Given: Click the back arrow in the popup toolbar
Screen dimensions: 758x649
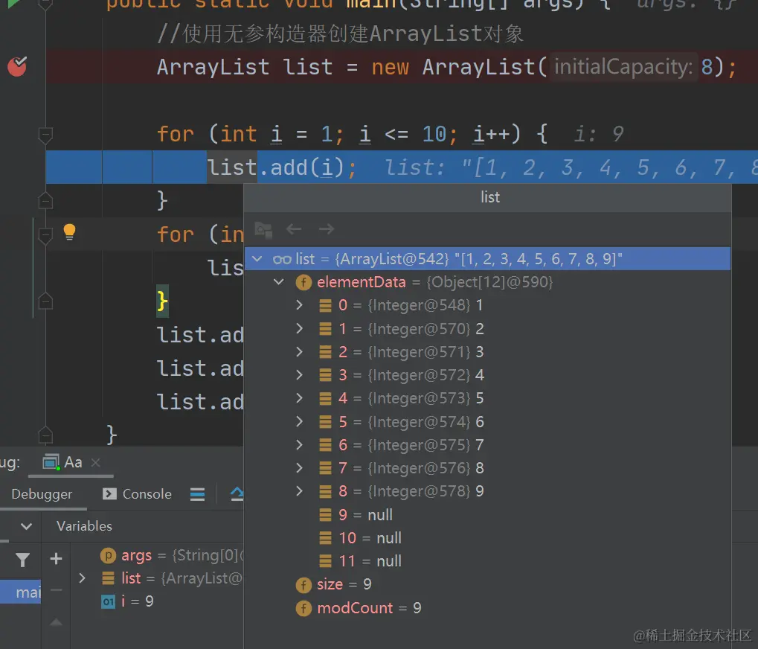Looking at the screenshot, I should [294, 228].
